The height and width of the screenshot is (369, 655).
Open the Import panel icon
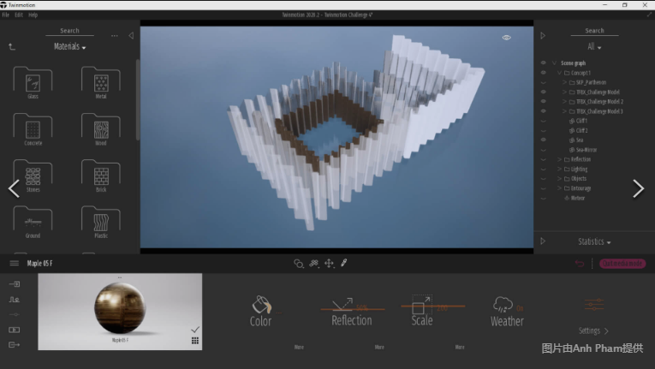point(15,284)
